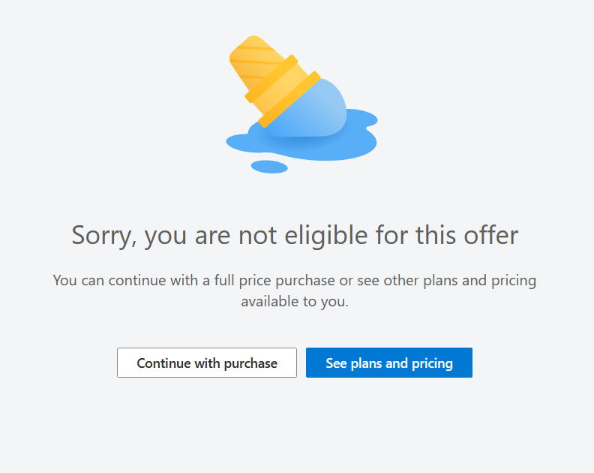Image resolution: width=594 pixels, height=473 pixels.
Task: Click the small blue droplet below puddle
Action: [268, 167]
